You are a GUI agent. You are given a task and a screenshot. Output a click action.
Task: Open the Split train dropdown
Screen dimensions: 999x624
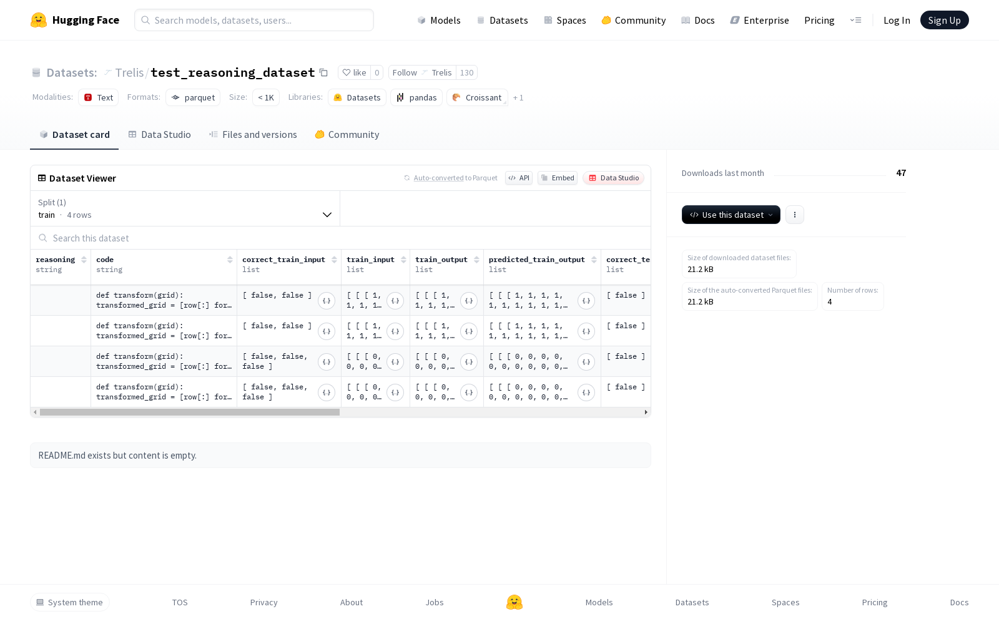tap(185, 208)
